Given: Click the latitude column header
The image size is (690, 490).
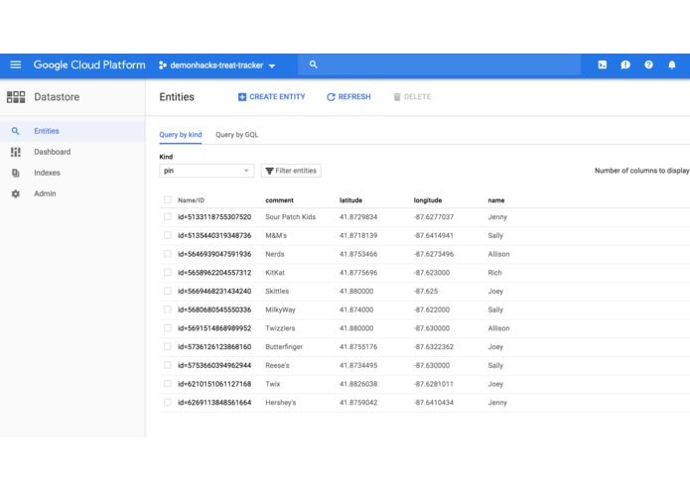Looking at the screenshot, I should point(350,200).
